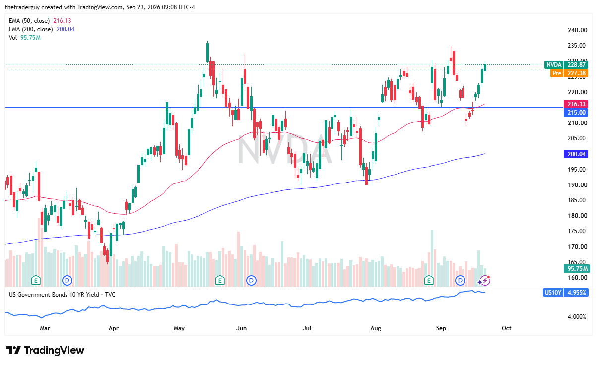Viewport: 597px width, 365px height.
Task: Click the 235.00 price axis label
Action: pos(578,46)
